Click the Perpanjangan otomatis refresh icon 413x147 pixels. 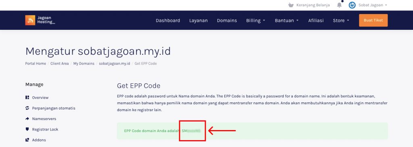tap(27, 108)
